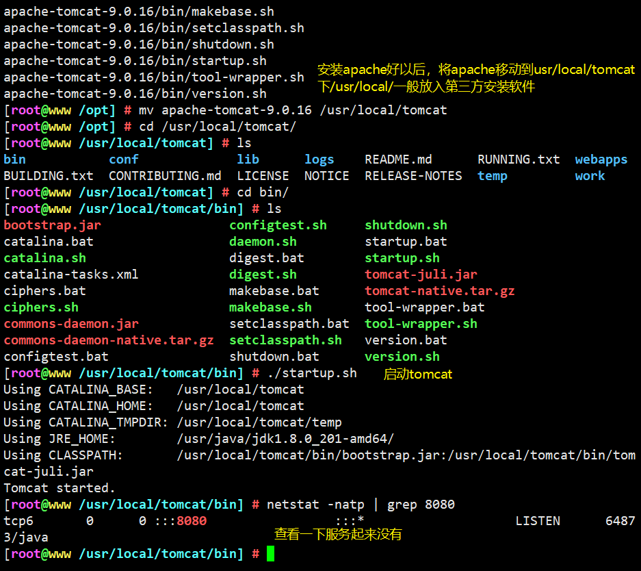
Task: Click the /usr/local/tomcat/temp path value
Action: (259, 422)
